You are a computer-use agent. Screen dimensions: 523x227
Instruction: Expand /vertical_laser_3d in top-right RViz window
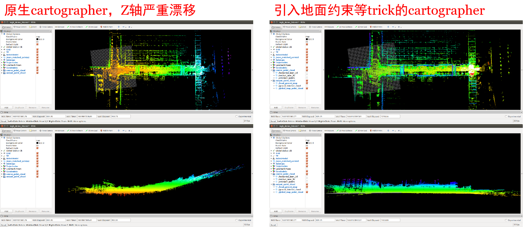[x=274, y=75]
